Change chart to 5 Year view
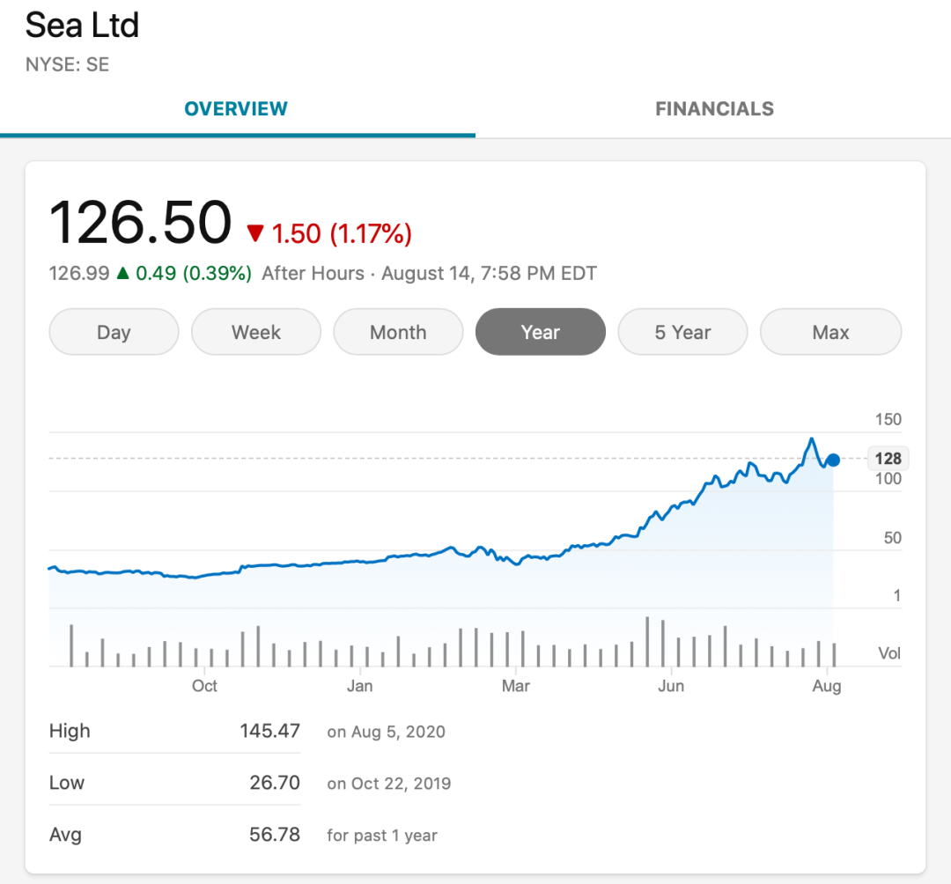This screenshot has height=884, width=951. (x=682, y=332)
